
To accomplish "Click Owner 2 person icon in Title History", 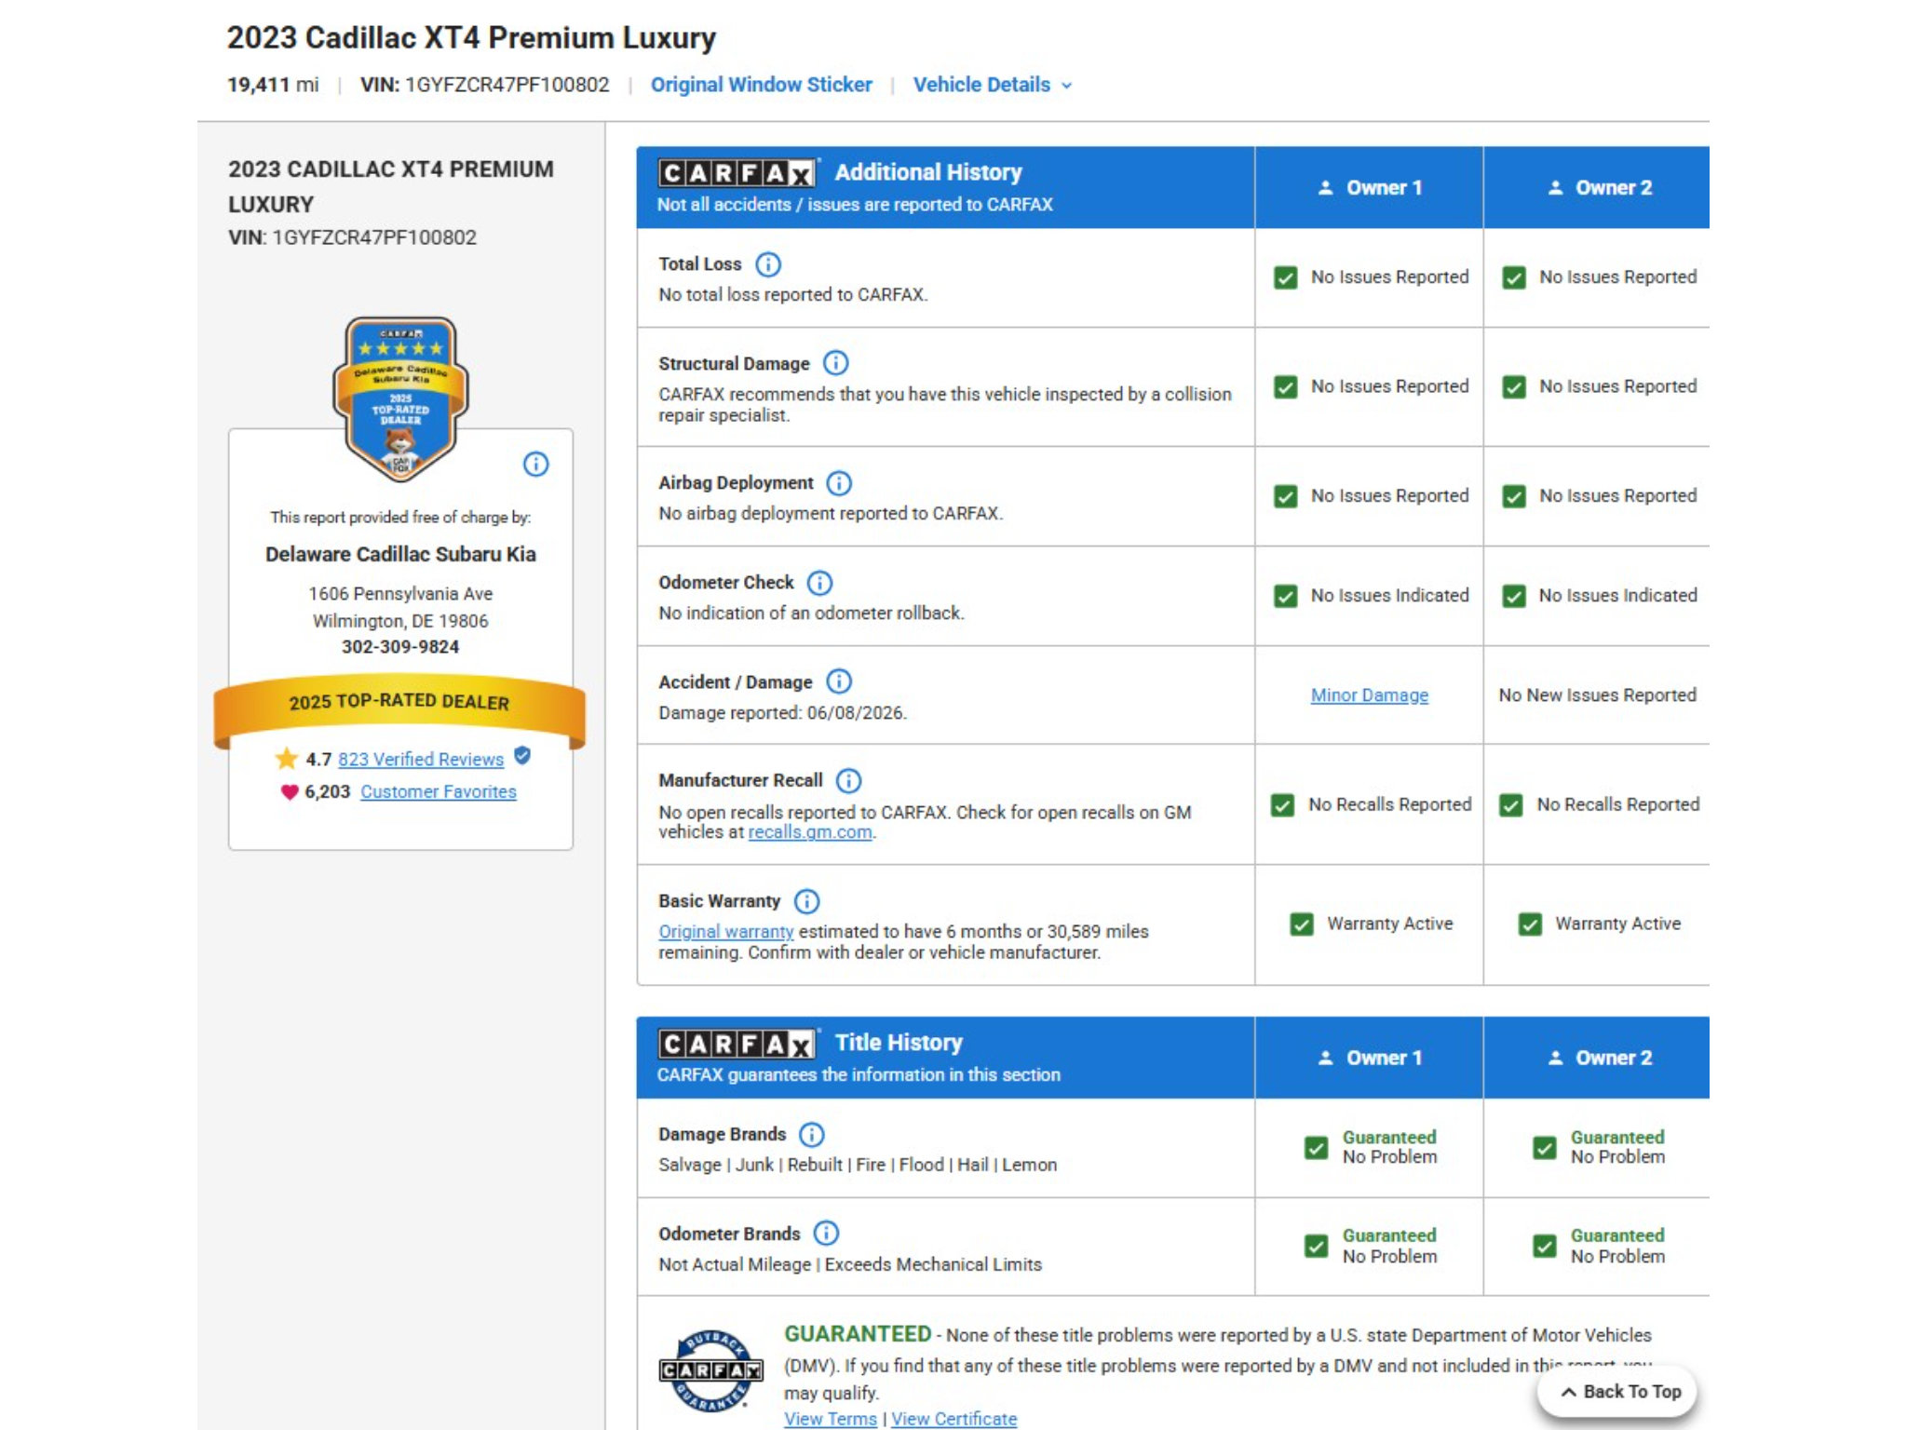I will coord(1555,1059).
